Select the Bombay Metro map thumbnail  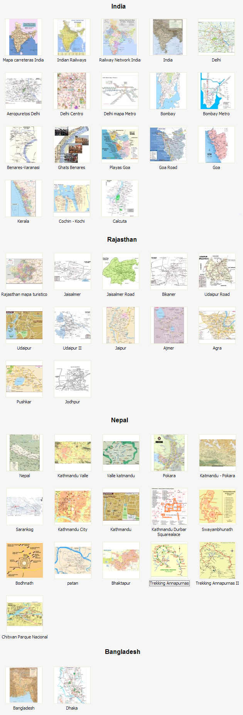[216, 91]
